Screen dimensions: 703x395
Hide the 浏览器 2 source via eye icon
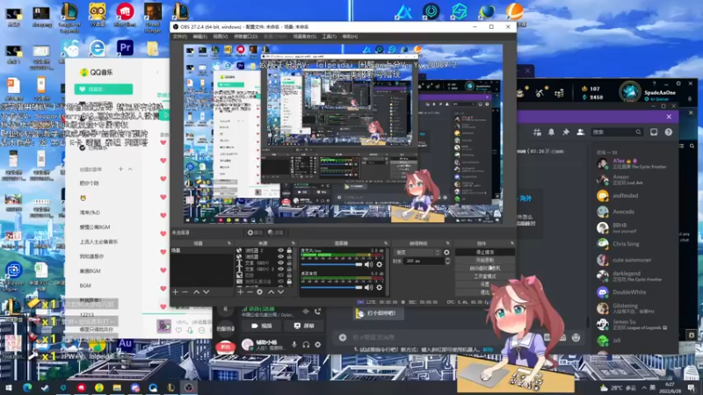coord(280,251)
